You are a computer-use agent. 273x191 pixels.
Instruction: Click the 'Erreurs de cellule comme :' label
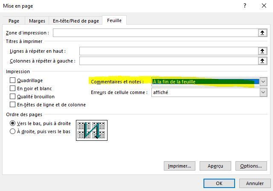(x=119, y=92)
